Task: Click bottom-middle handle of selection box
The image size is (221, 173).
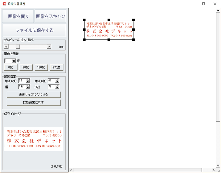Action: click(109, 40)
